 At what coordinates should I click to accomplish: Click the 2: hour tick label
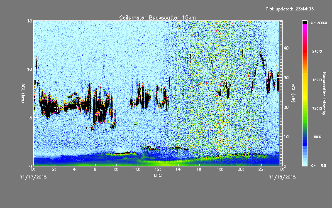54,169
